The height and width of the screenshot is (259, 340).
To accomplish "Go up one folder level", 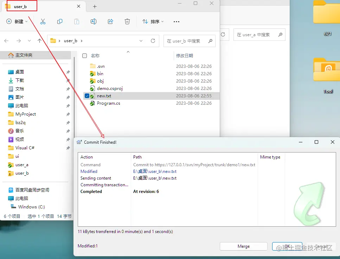I will pos(39,41).
